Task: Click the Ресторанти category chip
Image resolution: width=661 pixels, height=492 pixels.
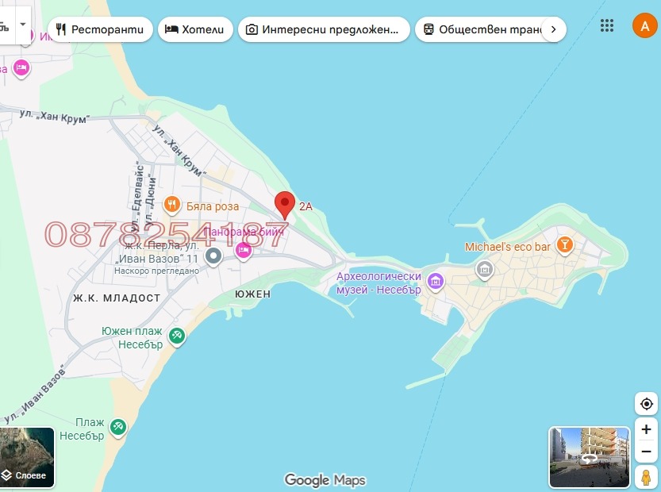Action: pyautogui.click(x=100, y=29)
